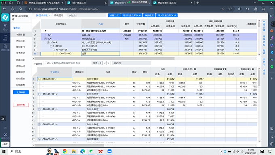Click the lower table horizontal scrollbar
The image size is (275, 155).
point(69,145)
